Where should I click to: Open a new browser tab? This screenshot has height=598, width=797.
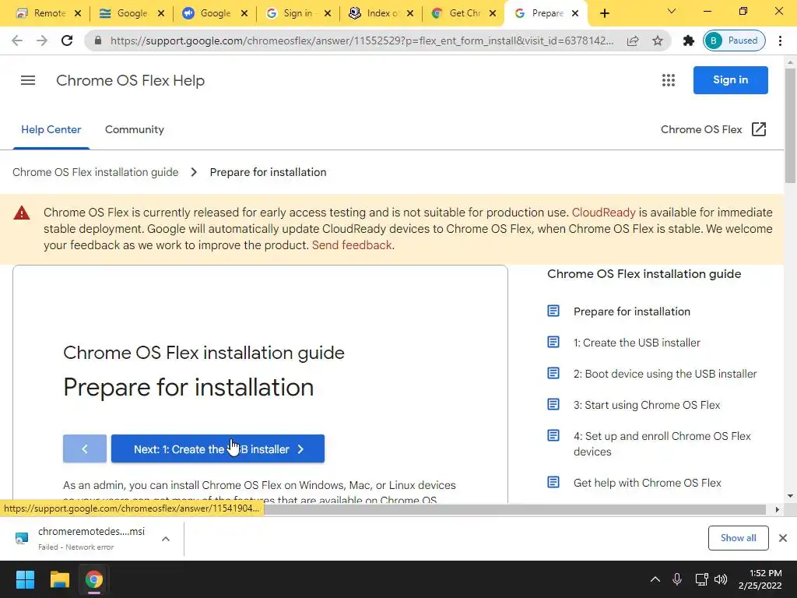pyautogui.click(x=604, y=13)
